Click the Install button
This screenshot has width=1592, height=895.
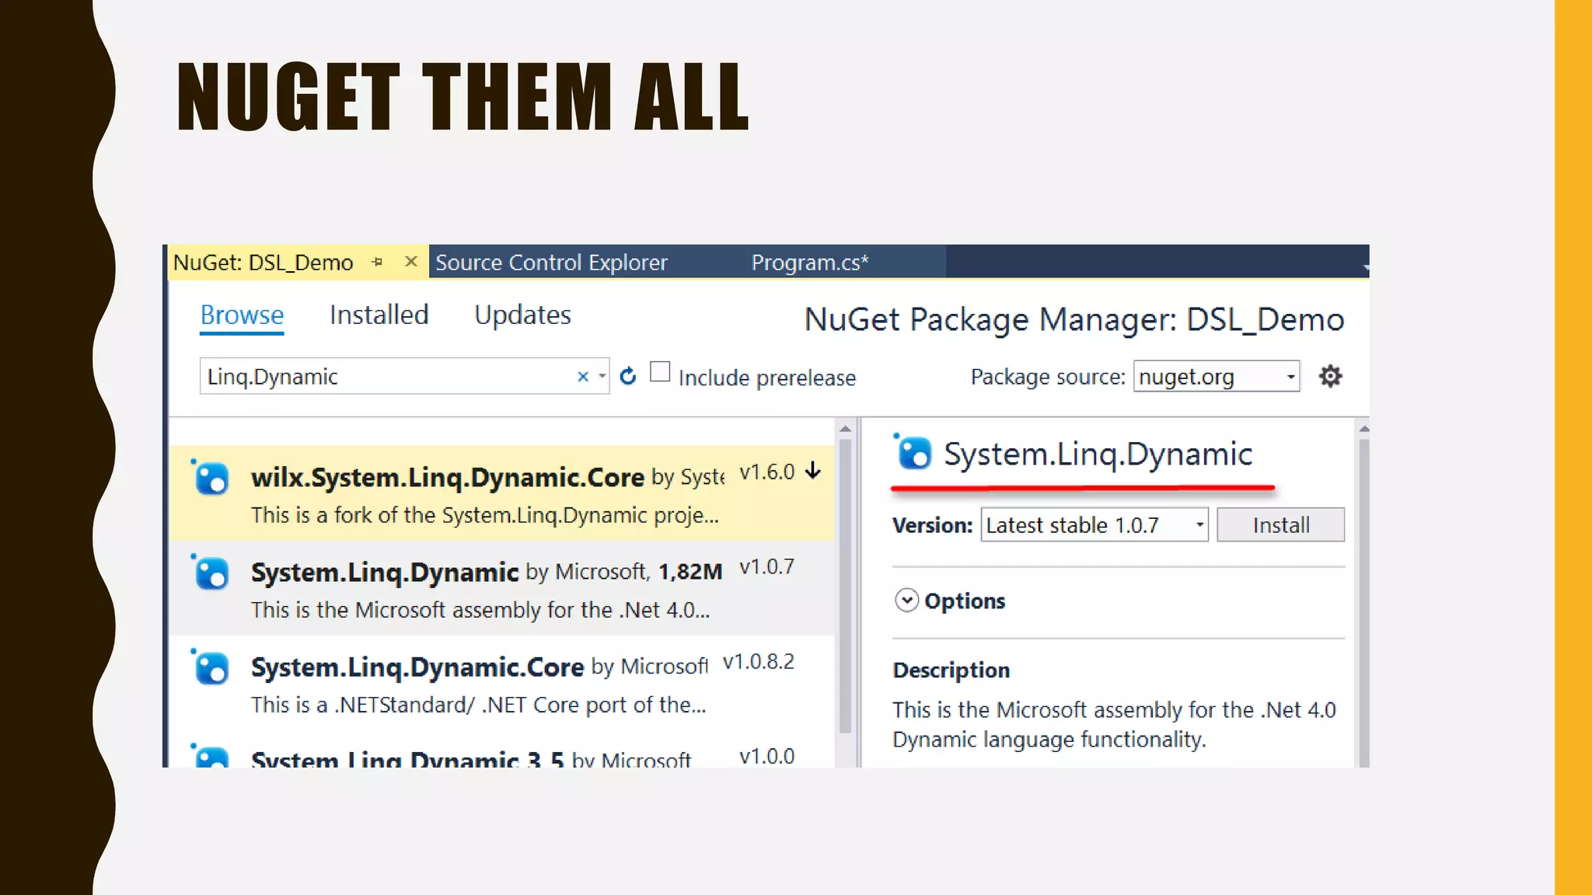tap(1280, 525)
